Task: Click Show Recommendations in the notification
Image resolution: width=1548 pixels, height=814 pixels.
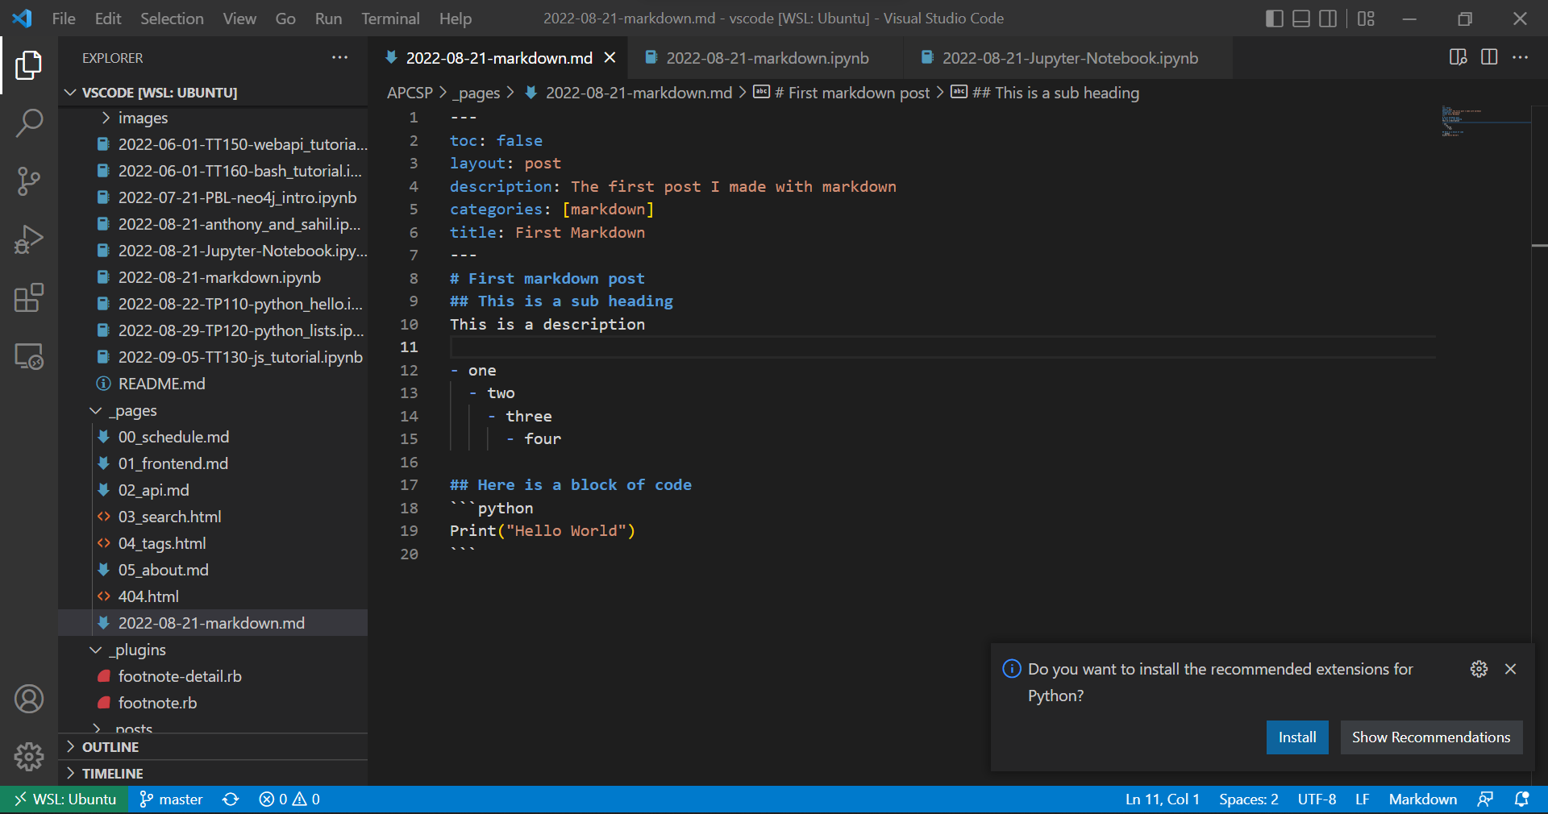Action: point(1430,737)
